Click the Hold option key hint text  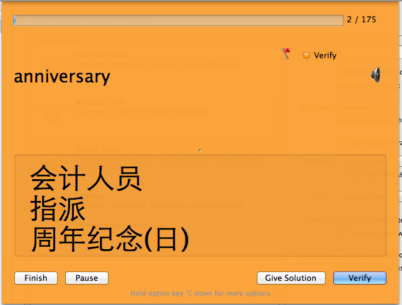coord(200,293)
